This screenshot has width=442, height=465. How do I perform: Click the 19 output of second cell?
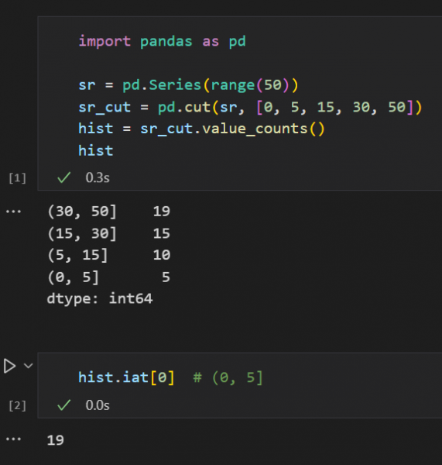pos(56,440)
